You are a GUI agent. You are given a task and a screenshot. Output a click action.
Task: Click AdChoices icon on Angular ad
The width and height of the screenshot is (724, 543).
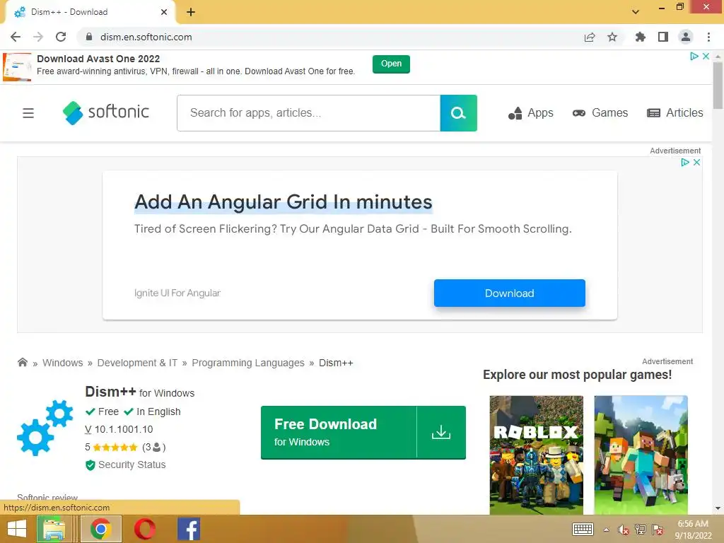coord(685,163)
